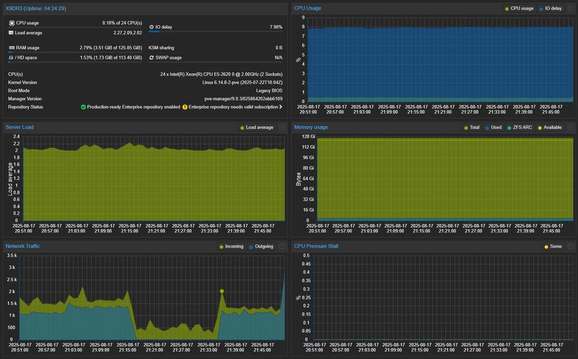Click the green enterprise repository check icon
This screenshot has height=359, width=578.
pyautogui.click(x=83, y=107)
